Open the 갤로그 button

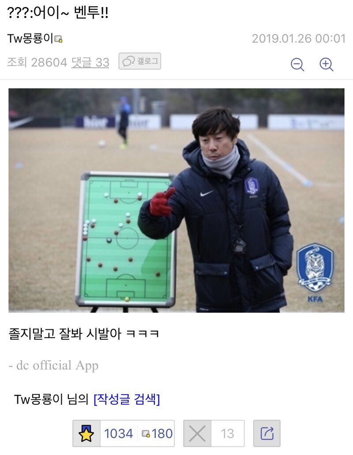(x=139, y=61)
